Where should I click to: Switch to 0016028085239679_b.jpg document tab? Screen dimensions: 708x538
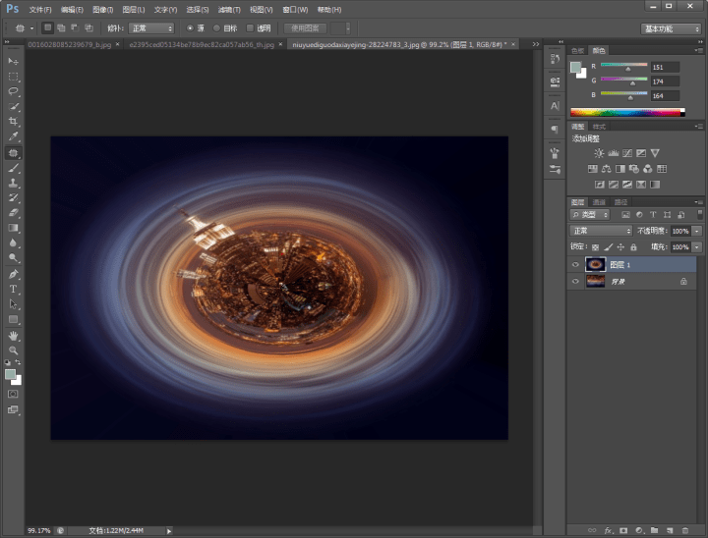click(70, 44)
